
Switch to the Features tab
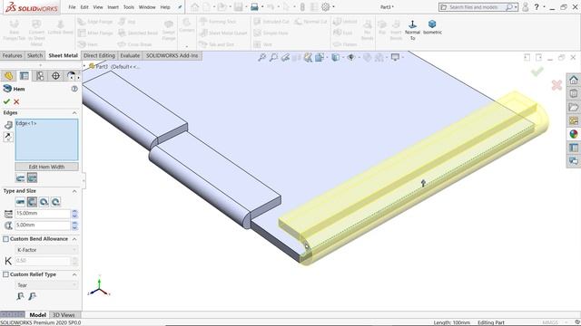[12, 55]
